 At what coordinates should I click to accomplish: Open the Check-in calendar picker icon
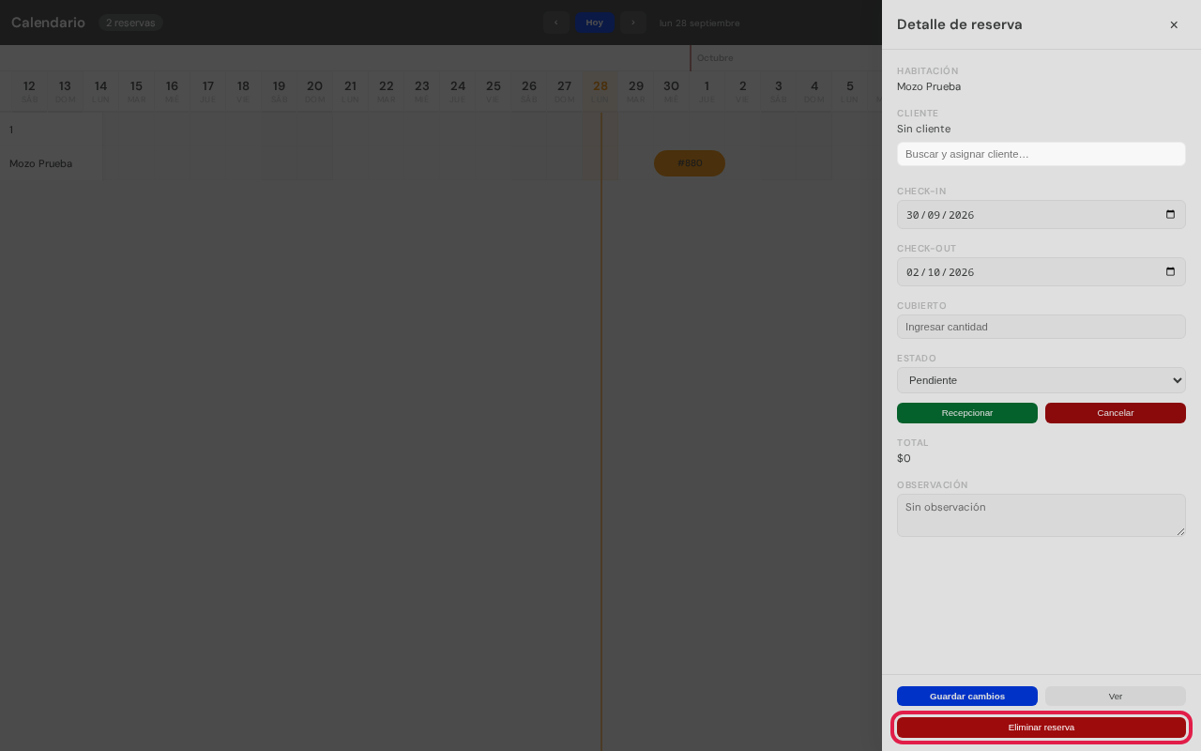1170,214
